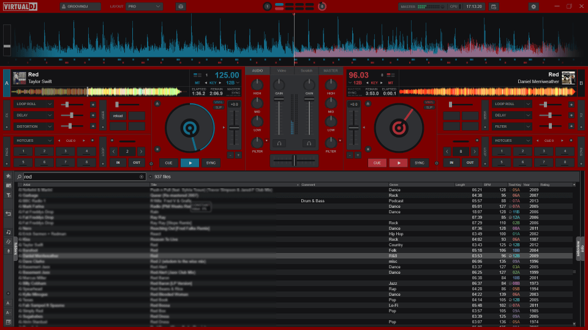This screenshot has height=330, width=588.
Task: Click deck B stop button below jog wheel
Action: coord(368,149)
